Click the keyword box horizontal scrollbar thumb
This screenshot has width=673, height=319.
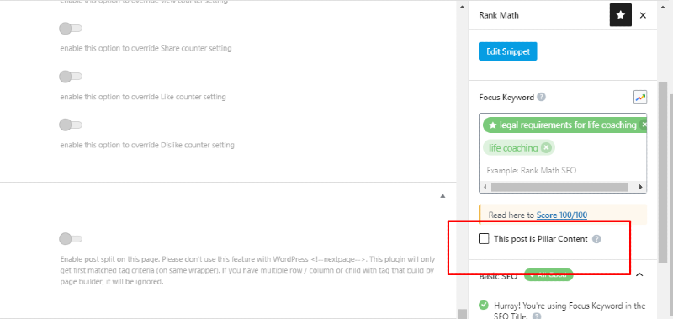point(559,187)
